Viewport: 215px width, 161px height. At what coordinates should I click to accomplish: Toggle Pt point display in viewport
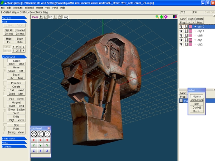coord(41,17)
